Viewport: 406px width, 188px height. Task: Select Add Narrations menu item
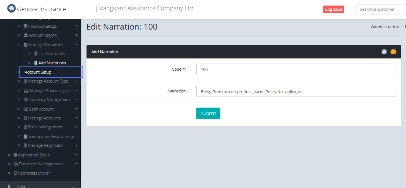[x=52, y=63]
